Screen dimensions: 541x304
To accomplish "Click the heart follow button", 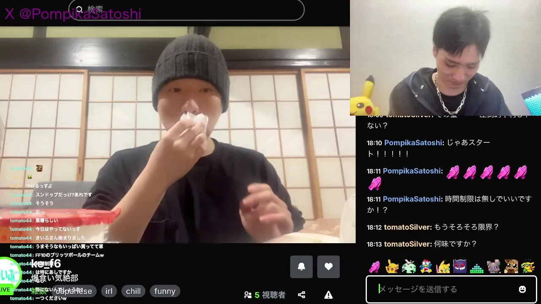I will (x=328, y=266).
